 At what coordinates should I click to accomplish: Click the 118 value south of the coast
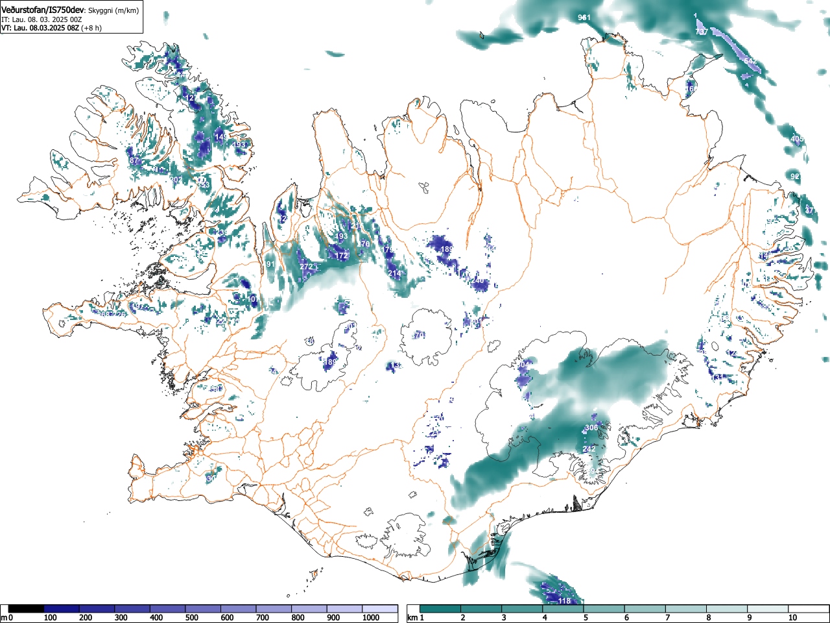click(x=564, y=601)
